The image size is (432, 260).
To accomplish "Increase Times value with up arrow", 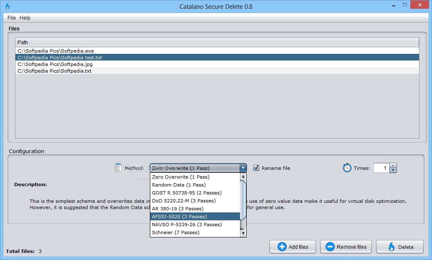I will (393, 166).
